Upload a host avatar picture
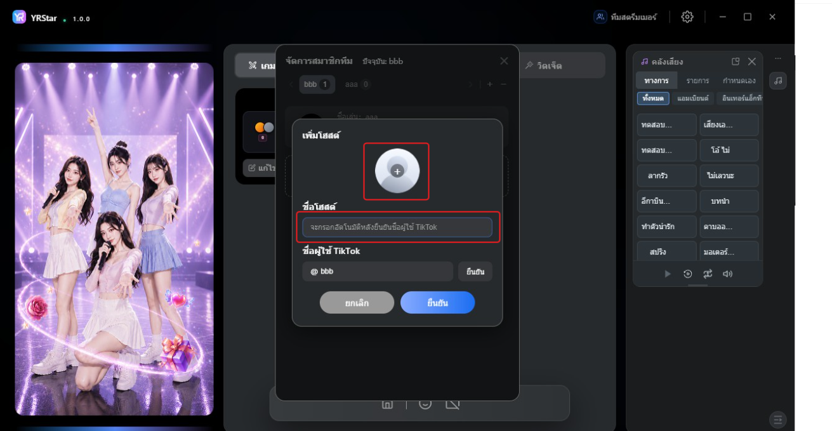Viewport: 832px width, 431px height. [x=397, y=171]
